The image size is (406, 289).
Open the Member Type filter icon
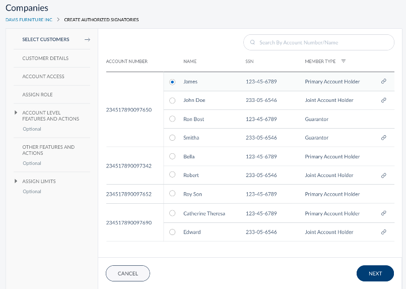tap(344, 61)
